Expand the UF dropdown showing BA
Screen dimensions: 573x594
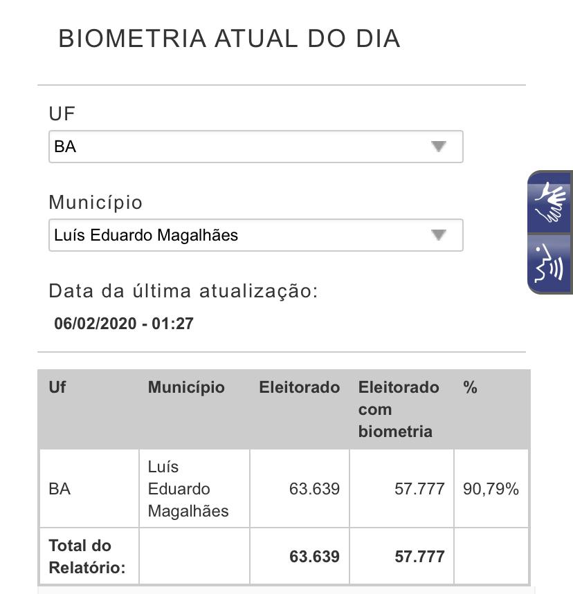(x=255, y=147)
